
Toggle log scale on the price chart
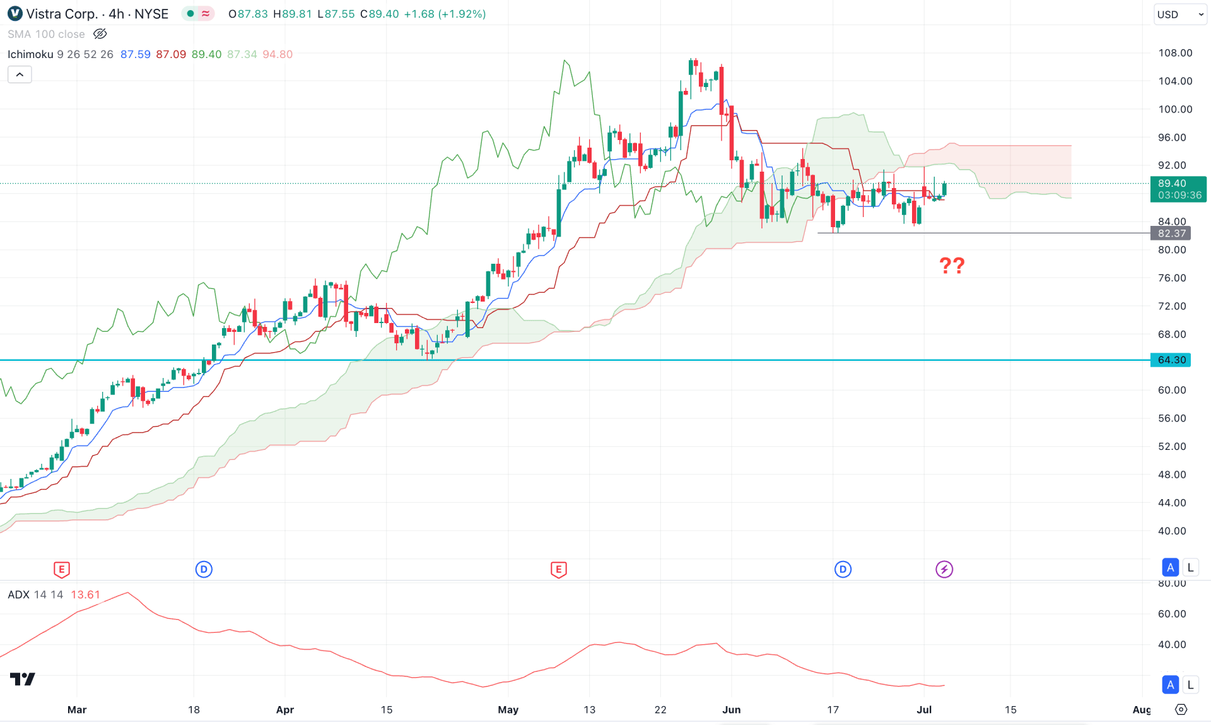coord(1190,567)
